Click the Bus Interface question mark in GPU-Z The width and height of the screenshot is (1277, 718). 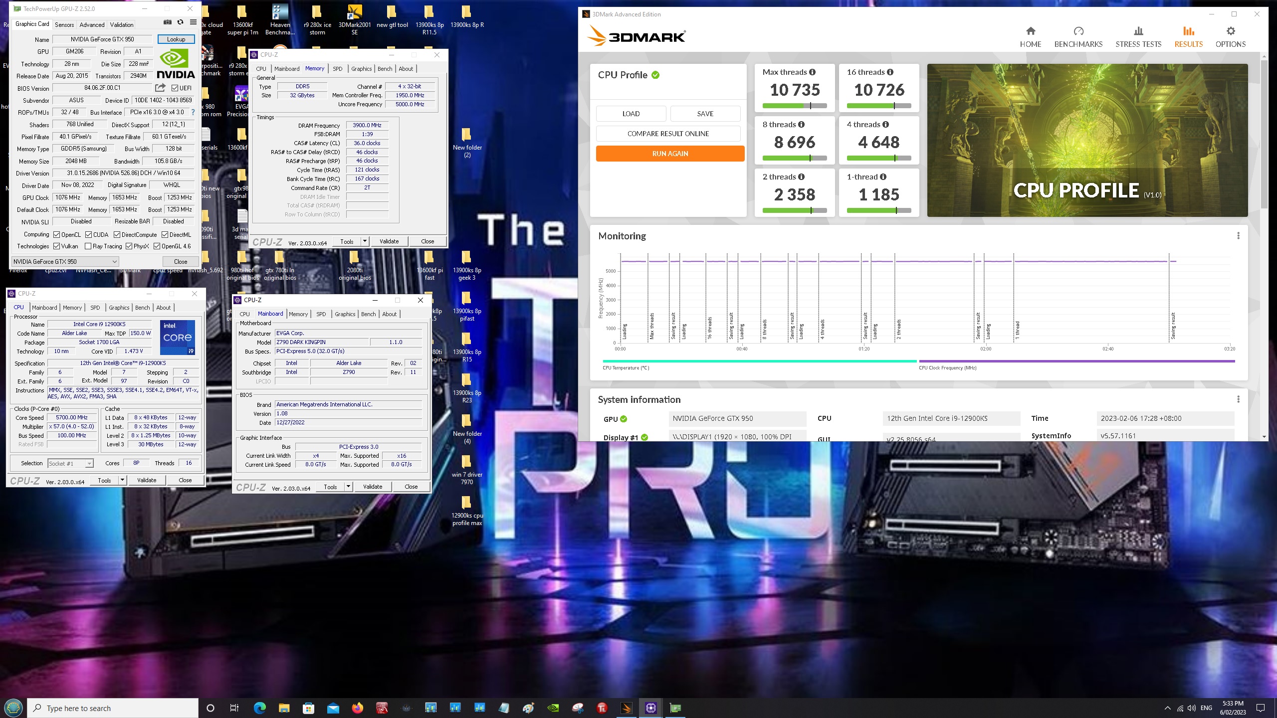[193, 112]
